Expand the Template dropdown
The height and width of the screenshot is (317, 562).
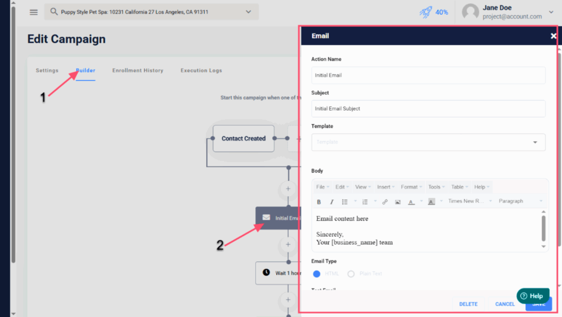click(535, 142)
